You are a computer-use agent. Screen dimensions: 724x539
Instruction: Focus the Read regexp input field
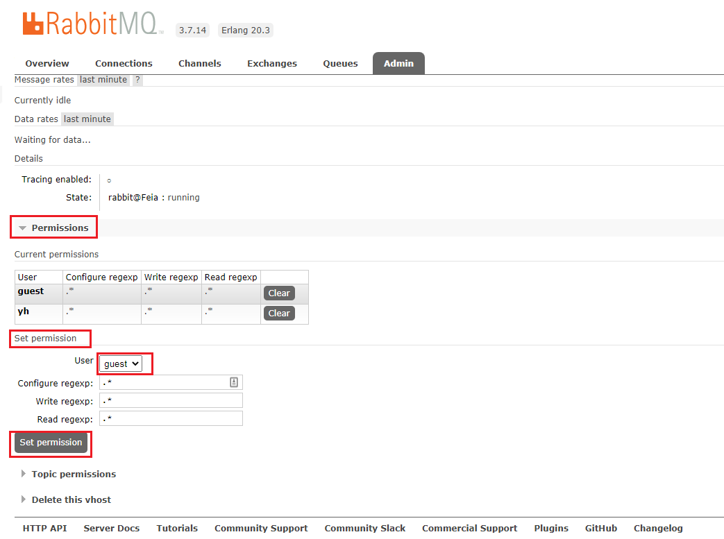pos(171,418)
